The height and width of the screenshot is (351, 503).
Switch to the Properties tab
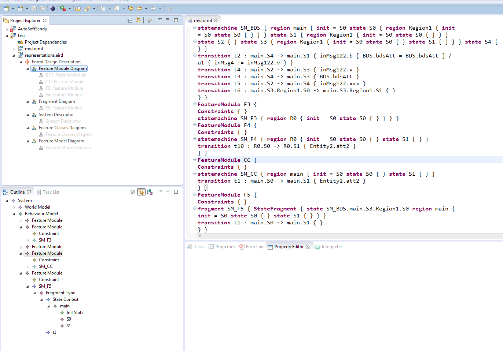[222, 247]
